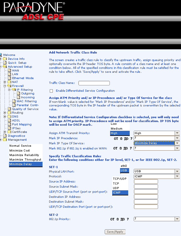This screenshot has height=236, width=181.
Task: Choose Normal Service option
Action: pyautogui.click(x=26, y=146)
